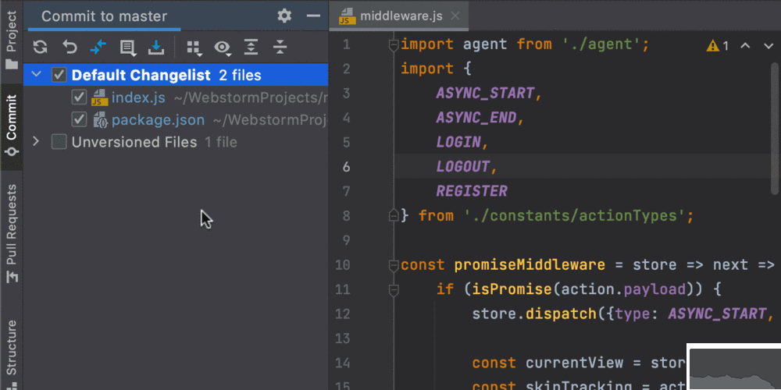
Task: Check the Unversioned Files checkbox
Action: coord(59,142)
